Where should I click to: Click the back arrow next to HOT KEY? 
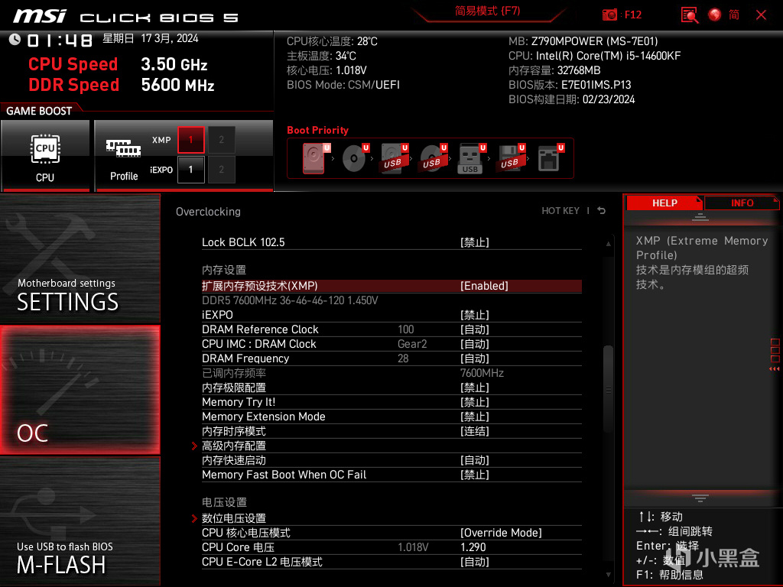click(602, 211)
